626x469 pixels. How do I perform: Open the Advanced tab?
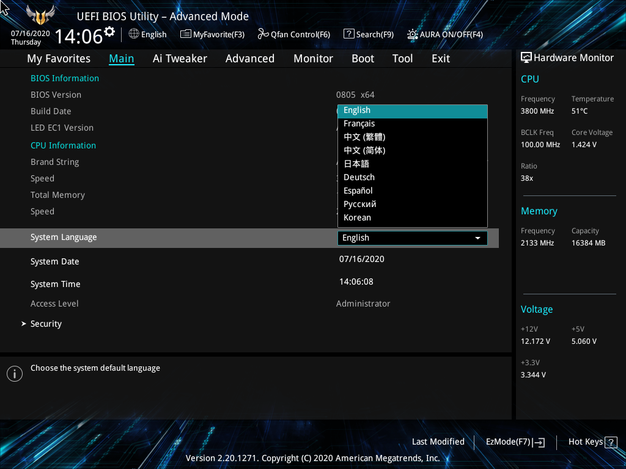coord(250,59)
